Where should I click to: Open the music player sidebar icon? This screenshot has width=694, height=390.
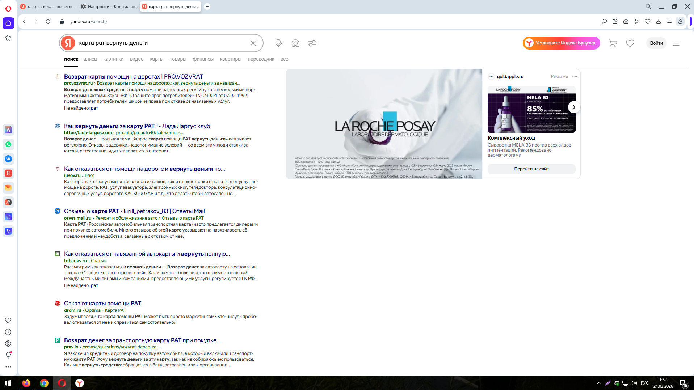tap(8, 217)
